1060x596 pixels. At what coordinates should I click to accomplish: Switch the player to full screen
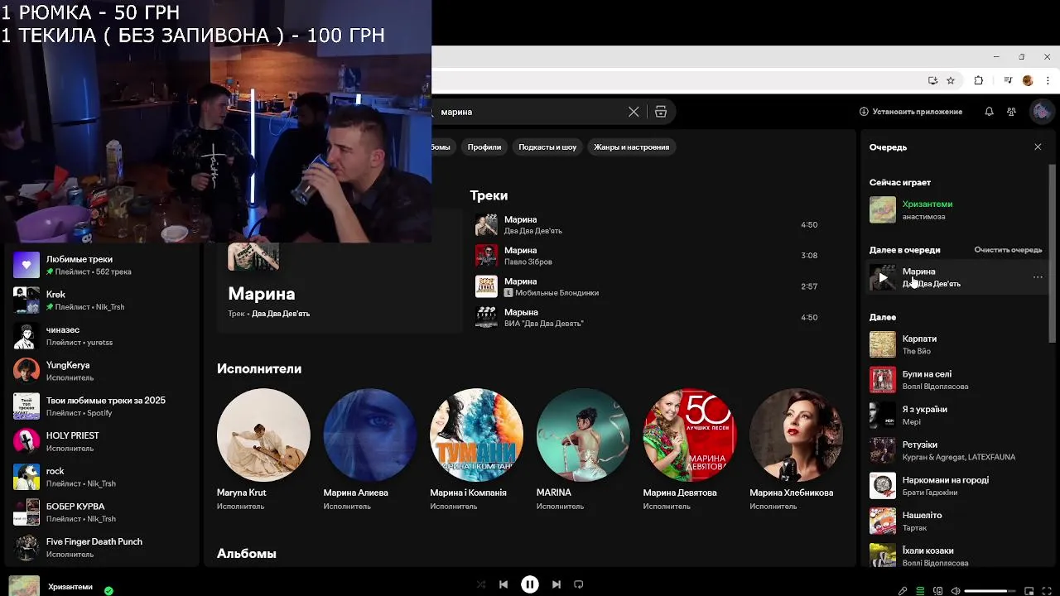point(1047,591)
